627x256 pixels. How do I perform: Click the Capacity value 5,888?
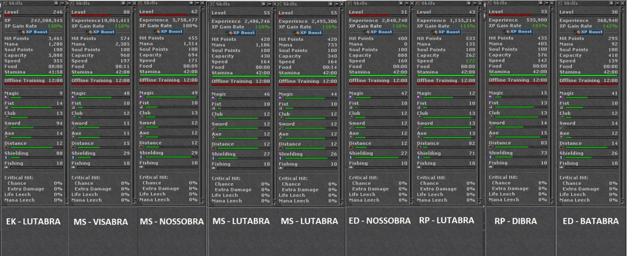pos(56,55)
